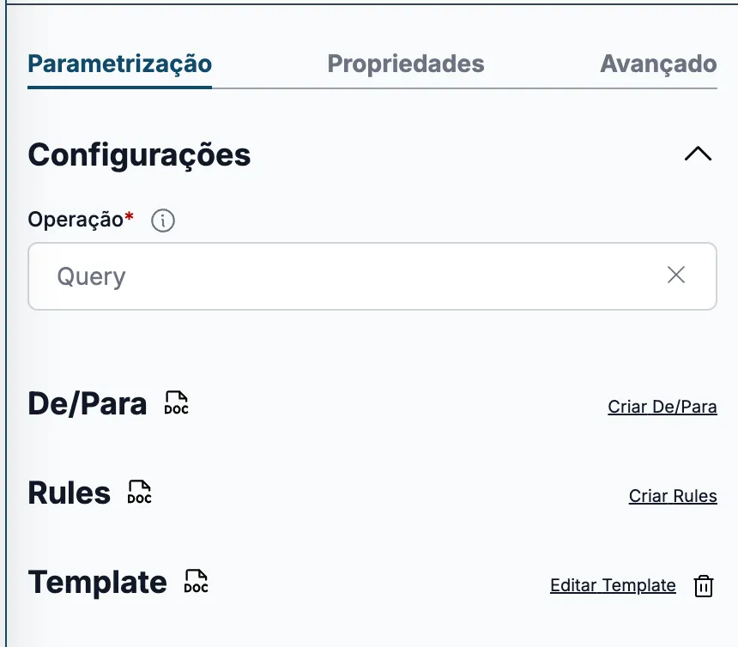Viewport: 738px width, 647px height.
Task: Open the Template DOC documentation icon
Action: pyautogui.click(x=196, y=582)
